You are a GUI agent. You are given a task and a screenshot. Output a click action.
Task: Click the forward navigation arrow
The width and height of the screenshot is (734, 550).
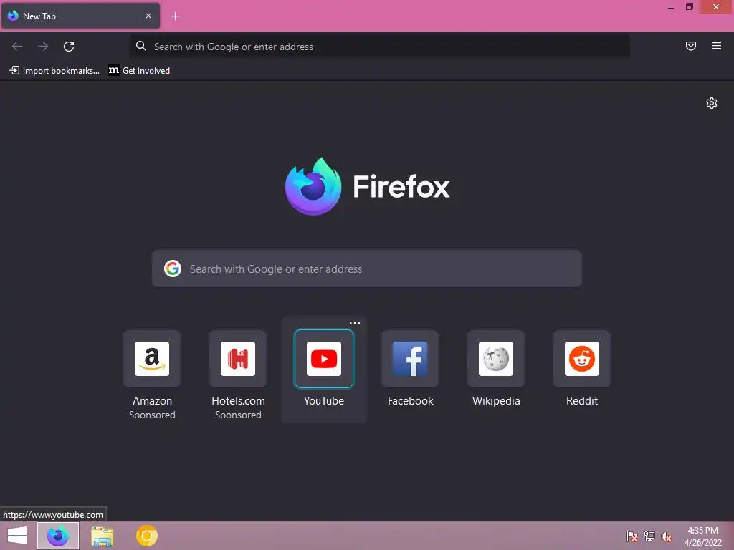[43, 47]
